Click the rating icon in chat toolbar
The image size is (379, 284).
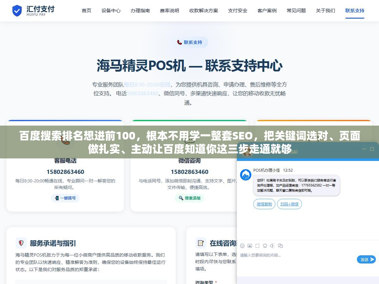pyautogui.click(x=265, y=246)
